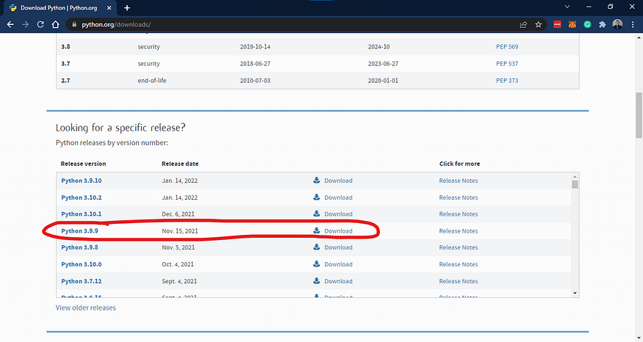This screenshot has width=643, height=342.
Task: Open the Python 3.9.8 release link
Action: (x=79, y=247)
